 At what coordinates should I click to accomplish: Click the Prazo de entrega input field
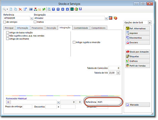pyautogui.click(x=27, y=107)
